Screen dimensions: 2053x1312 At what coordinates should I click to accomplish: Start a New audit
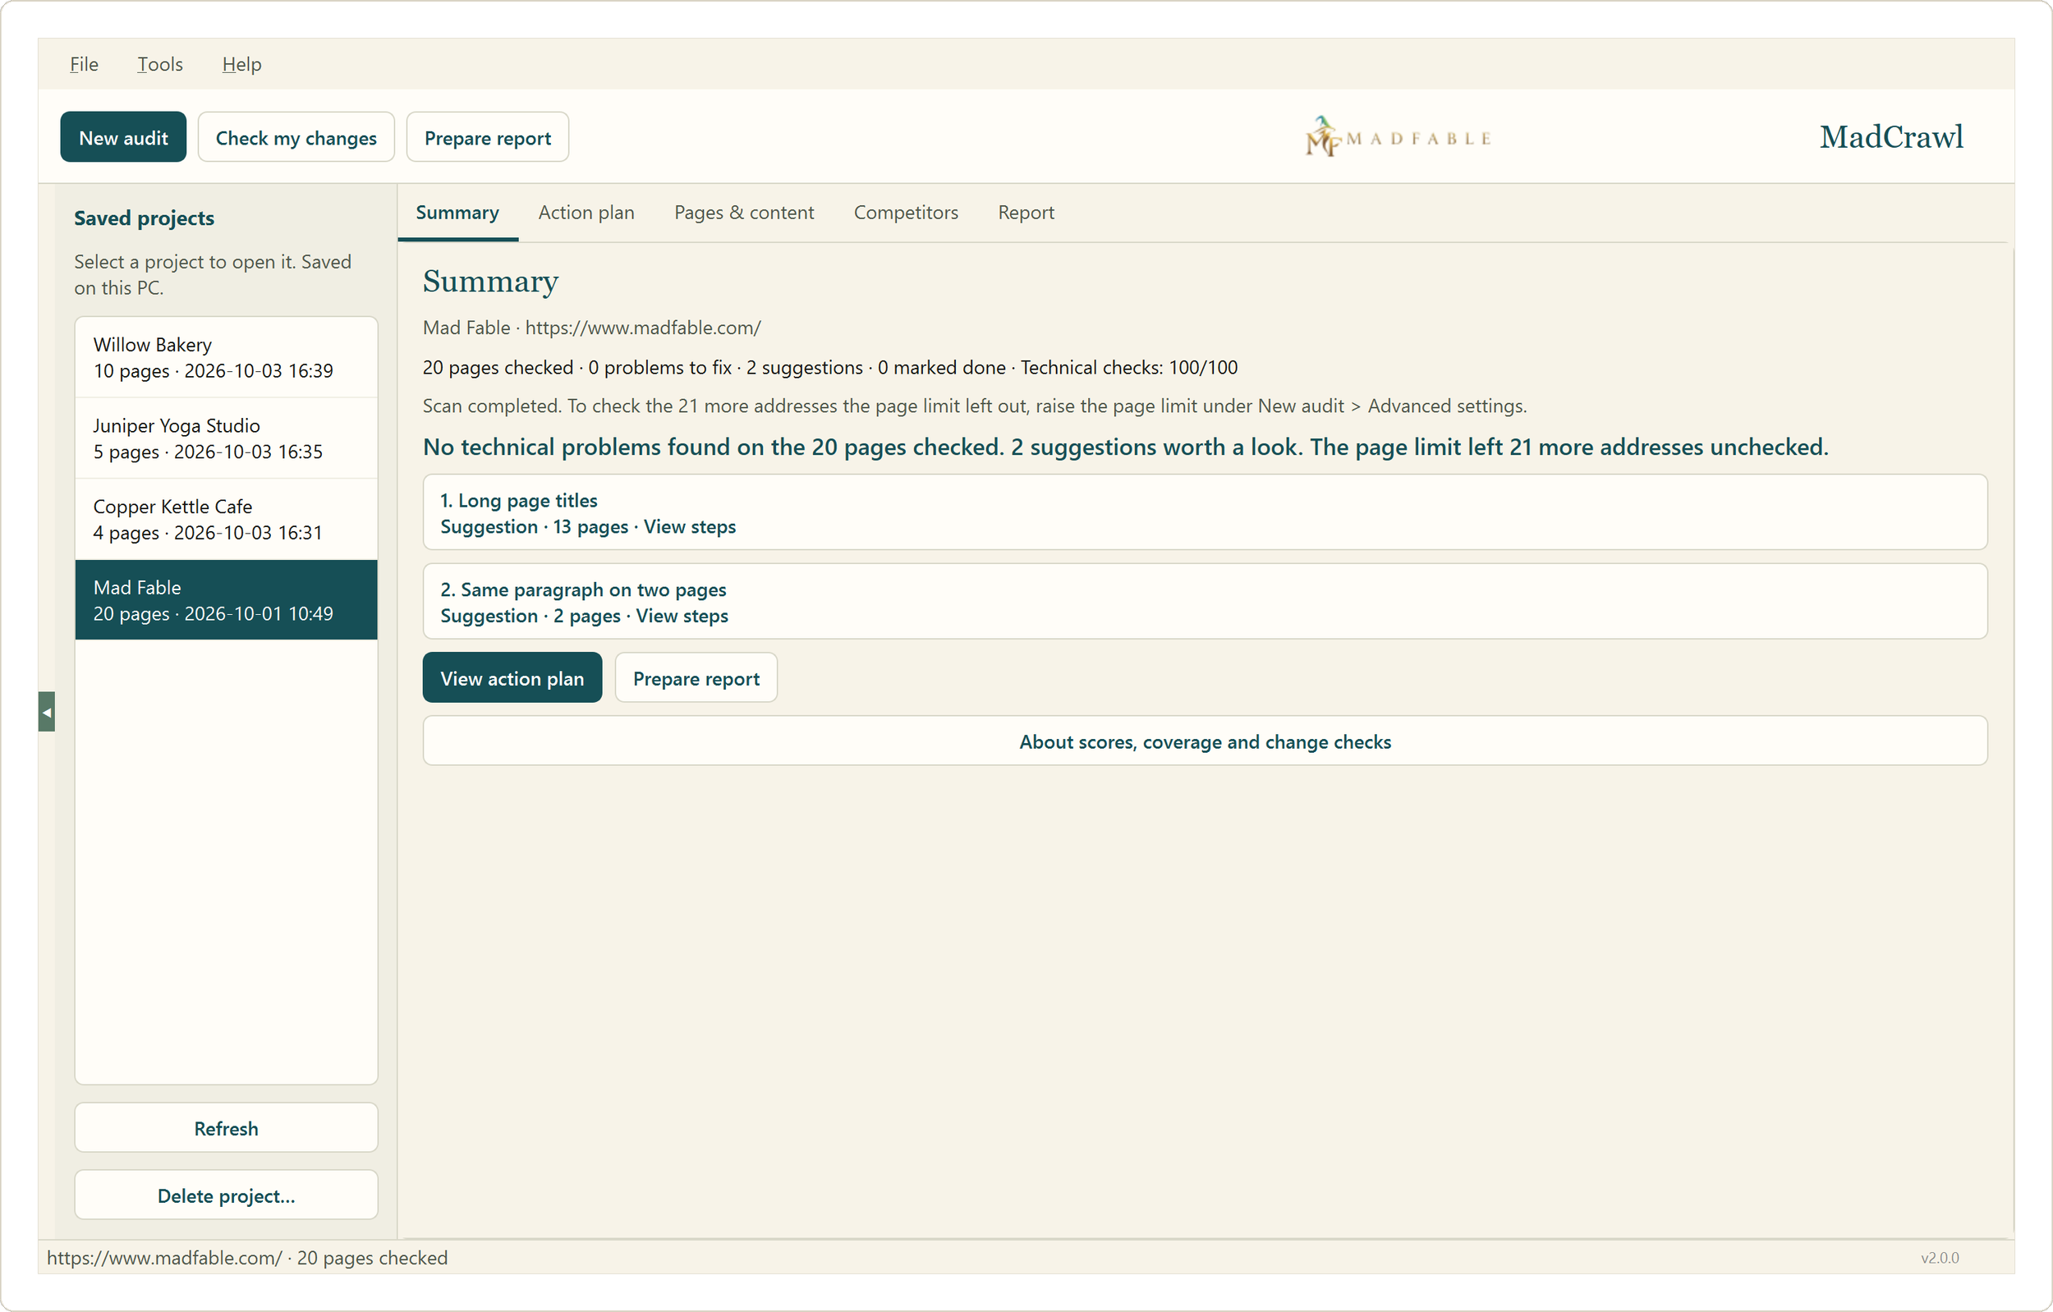click(124, 137)
